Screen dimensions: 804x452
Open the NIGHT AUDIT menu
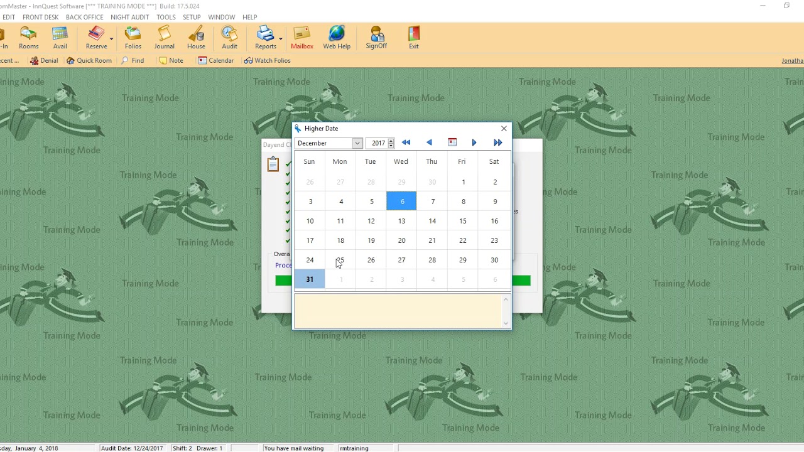[130, 17]
